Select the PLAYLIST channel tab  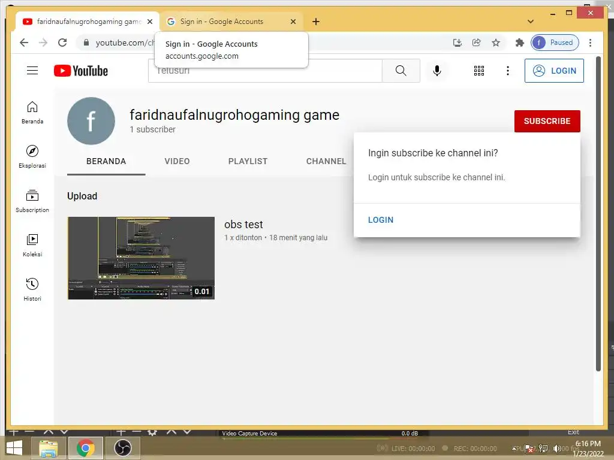[248, 161]
